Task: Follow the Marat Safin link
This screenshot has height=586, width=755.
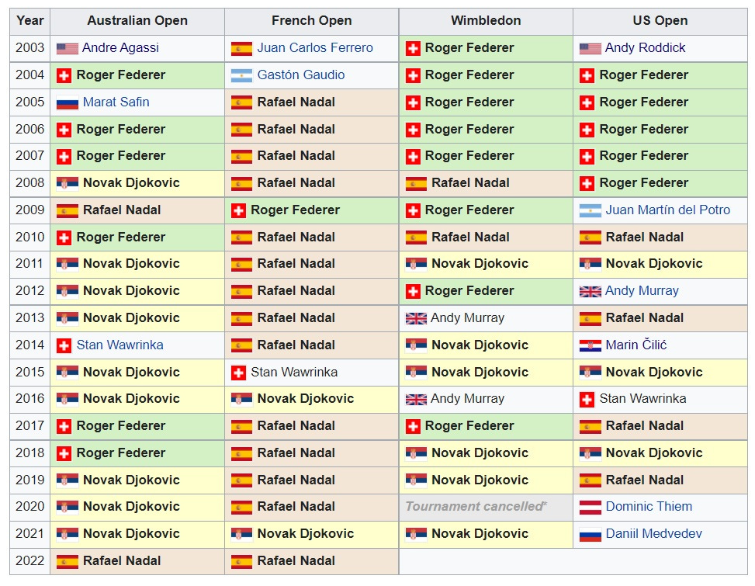Action: click(x=116, y=102)
